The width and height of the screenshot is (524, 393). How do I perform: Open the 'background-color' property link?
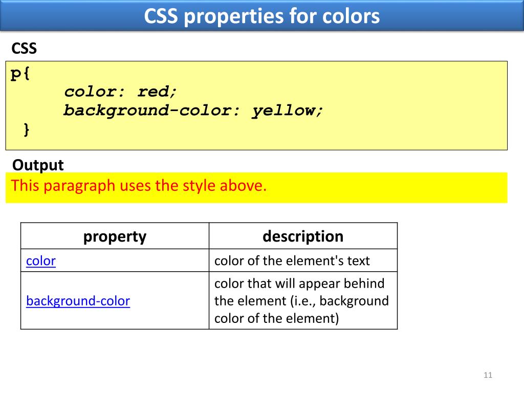[x=78, y=301]
